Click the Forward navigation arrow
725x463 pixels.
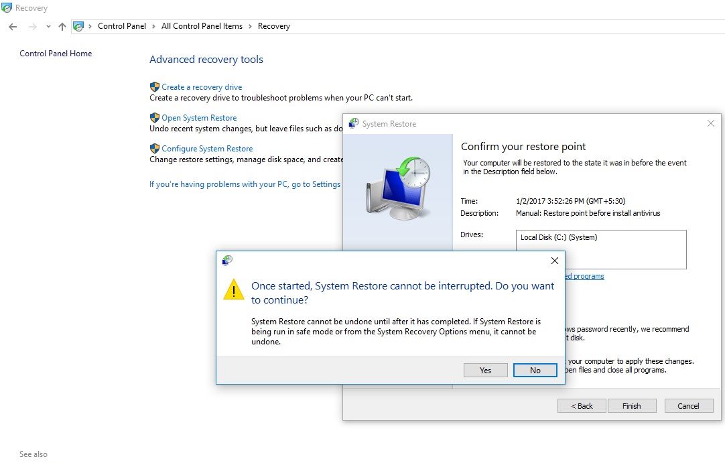point(31,25)
